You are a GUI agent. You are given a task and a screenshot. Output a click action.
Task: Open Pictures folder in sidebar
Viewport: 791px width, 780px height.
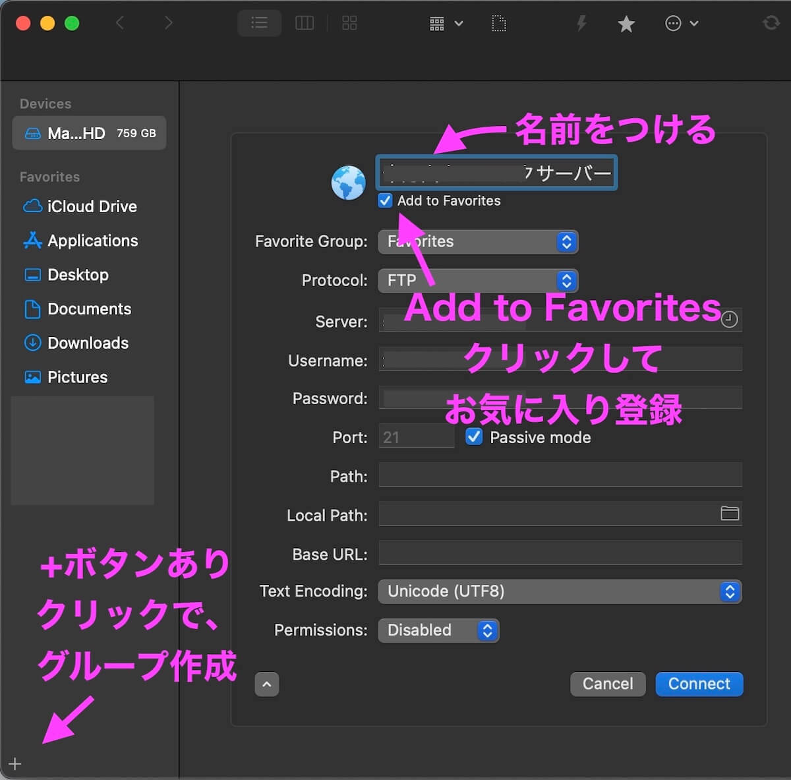click(65, 377)
